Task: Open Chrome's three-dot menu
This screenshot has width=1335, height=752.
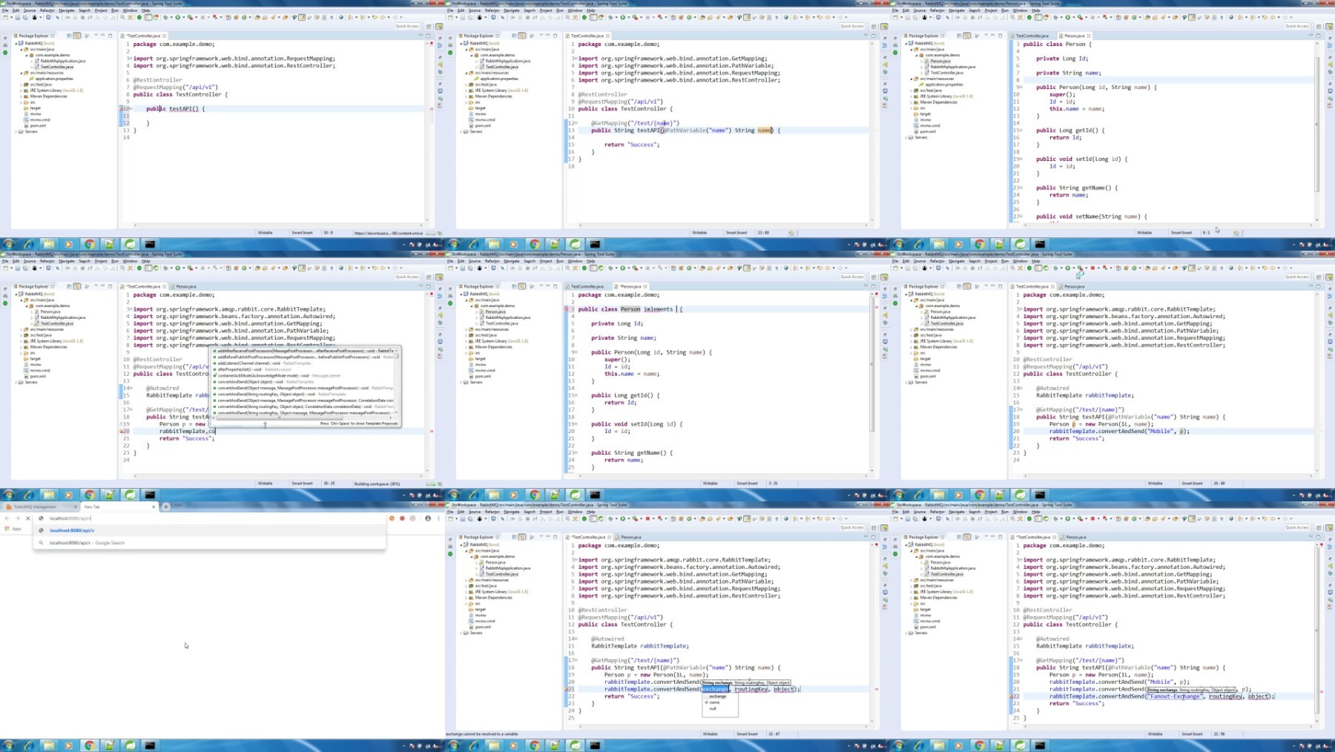Action: click(438, 518)
